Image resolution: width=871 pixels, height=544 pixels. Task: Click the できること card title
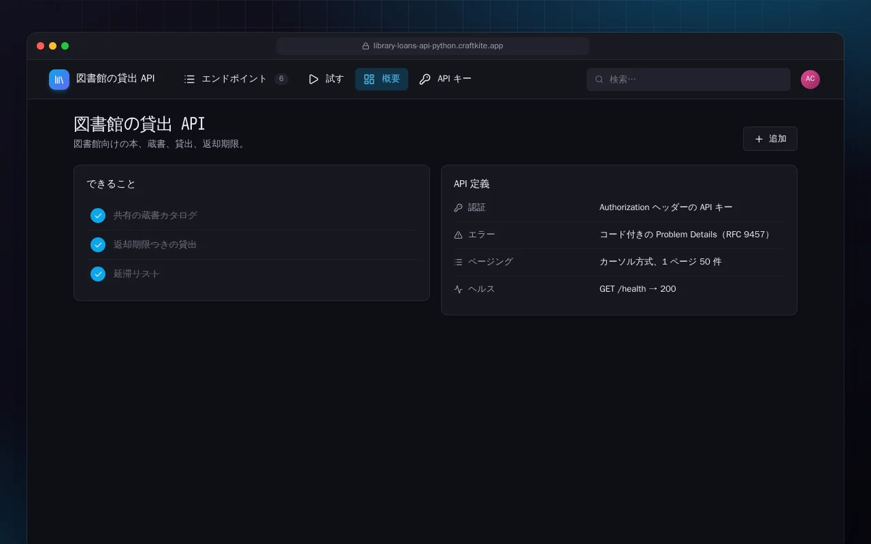click(x=111, y=184)
